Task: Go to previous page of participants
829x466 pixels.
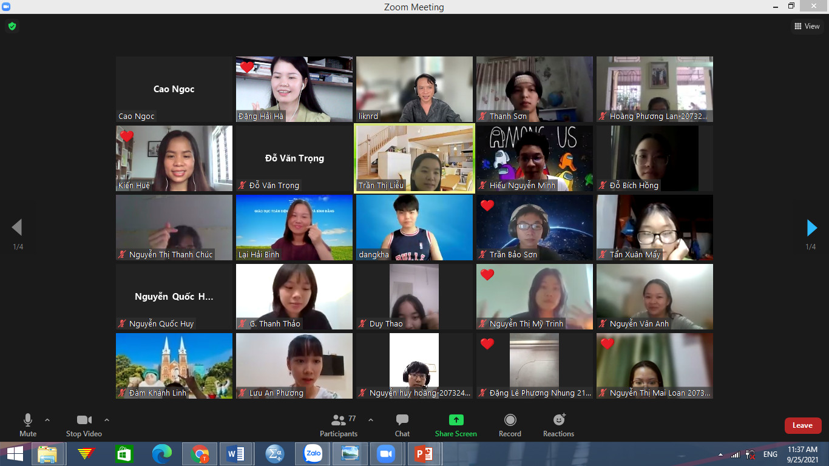Action: (17, 228)
